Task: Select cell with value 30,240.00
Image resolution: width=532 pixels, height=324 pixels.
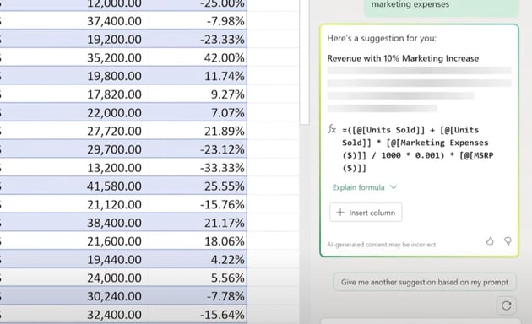Action: (x=74, y=296)
